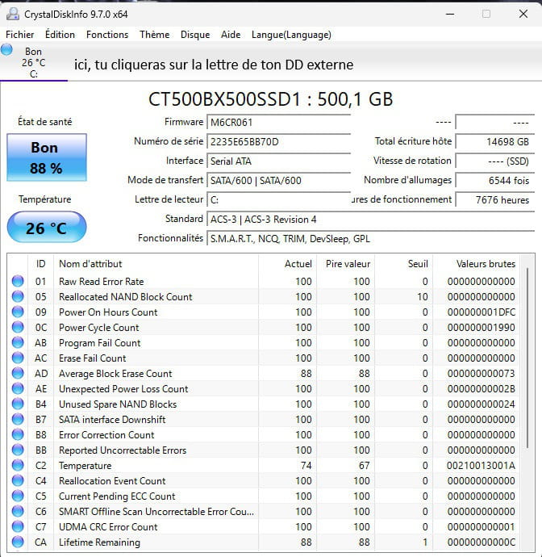Click status icon of Current Pending ECC Count
The height and width of the screenshot is (557, 542).
coord(18,496)
